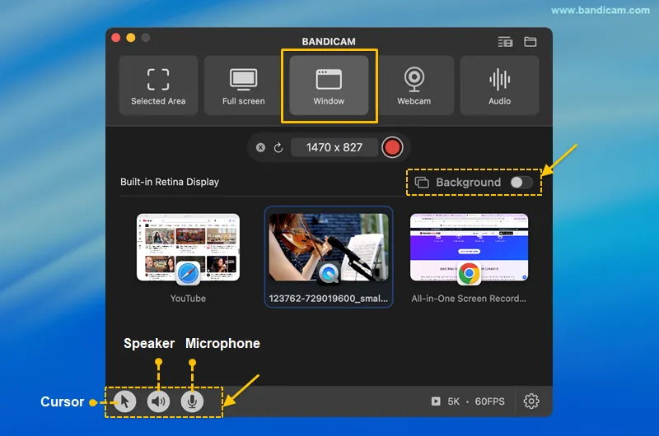Open the recordings list icon

(505, 42)
